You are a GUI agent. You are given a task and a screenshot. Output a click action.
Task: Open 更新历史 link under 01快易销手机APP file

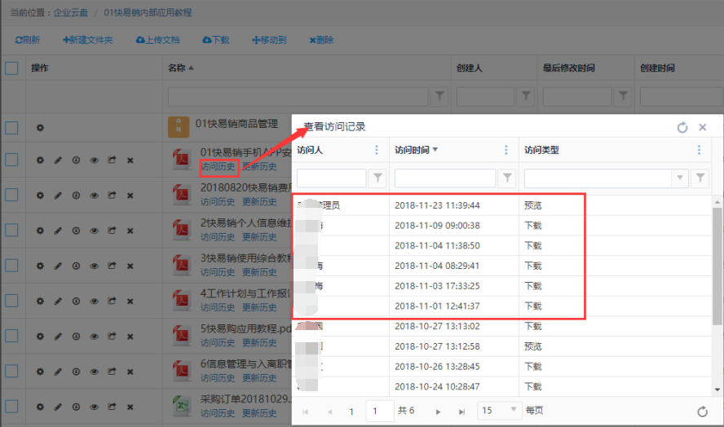coord(259,167)
